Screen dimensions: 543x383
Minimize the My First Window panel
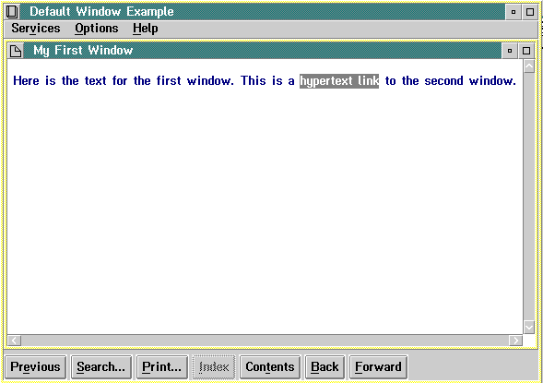(x=510, y=51)
